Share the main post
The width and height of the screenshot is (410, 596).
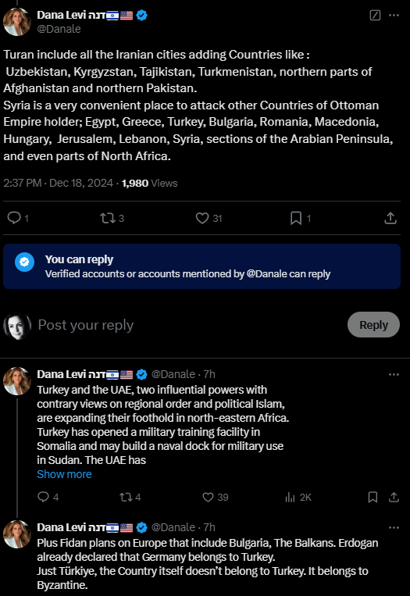click(390, 218)
